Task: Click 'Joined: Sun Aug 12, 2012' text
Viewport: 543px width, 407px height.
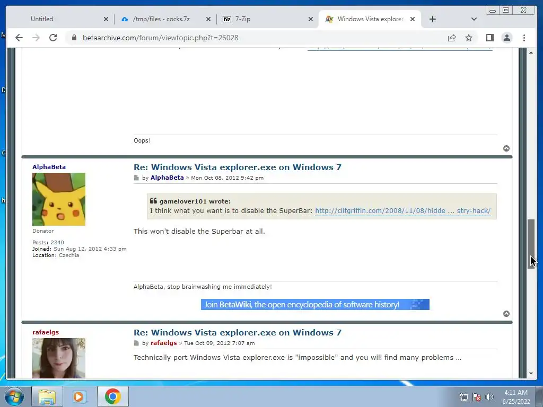Action: pyautogui.click(x=80, y=249)
